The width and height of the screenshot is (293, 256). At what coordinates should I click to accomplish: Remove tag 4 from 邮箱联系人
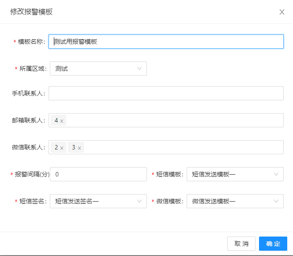pos(62,121)
